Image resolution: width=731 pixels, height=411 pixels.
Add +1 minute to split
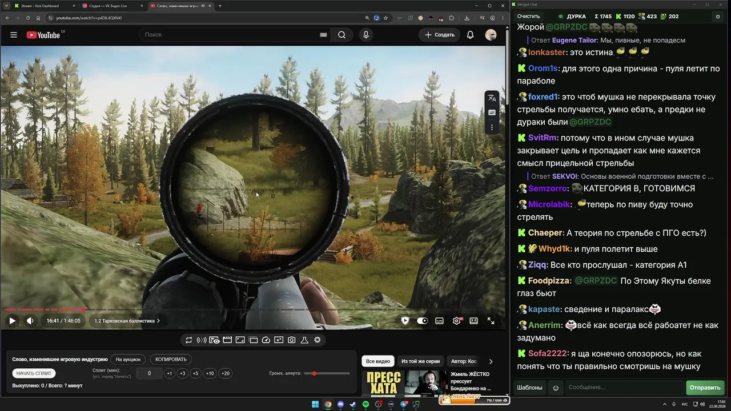169,373
